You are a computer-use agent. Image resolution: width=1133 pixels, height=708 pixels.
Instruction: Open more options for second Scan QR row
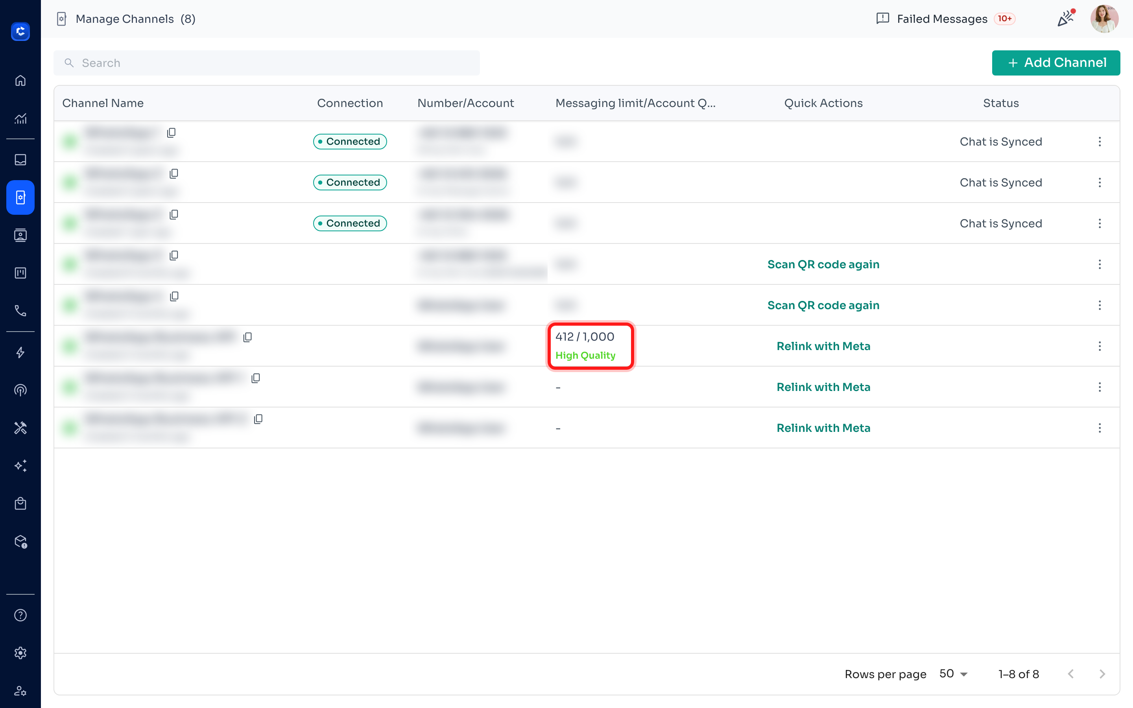click(x=1100, y=305)
